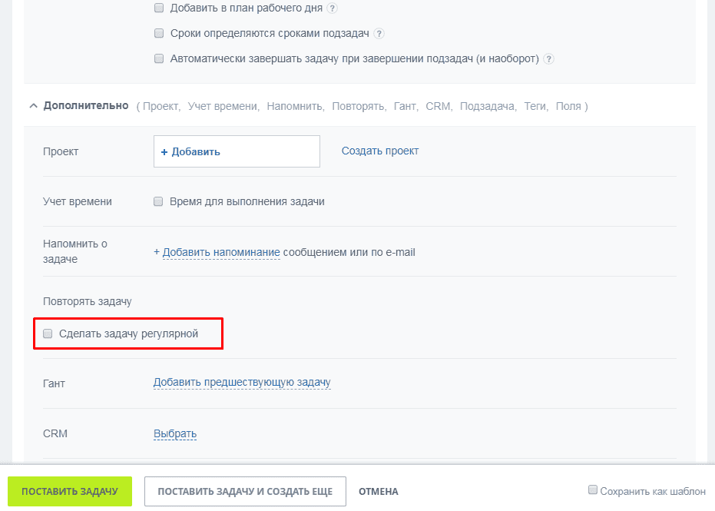This screenshot has width=715, height=511.
Task: Click help icon beside 'Сроки определяются сроками подзадач'
Action: [x=379, y=34]
